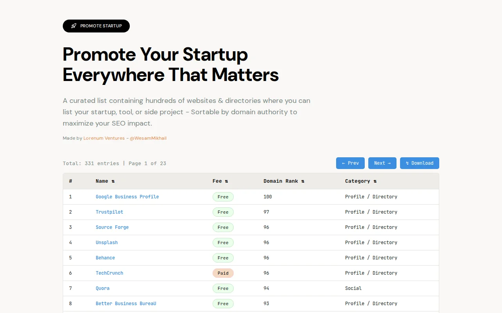Click the Free badge in Quora row
The image size is (502, 313).
coord(223,288)
